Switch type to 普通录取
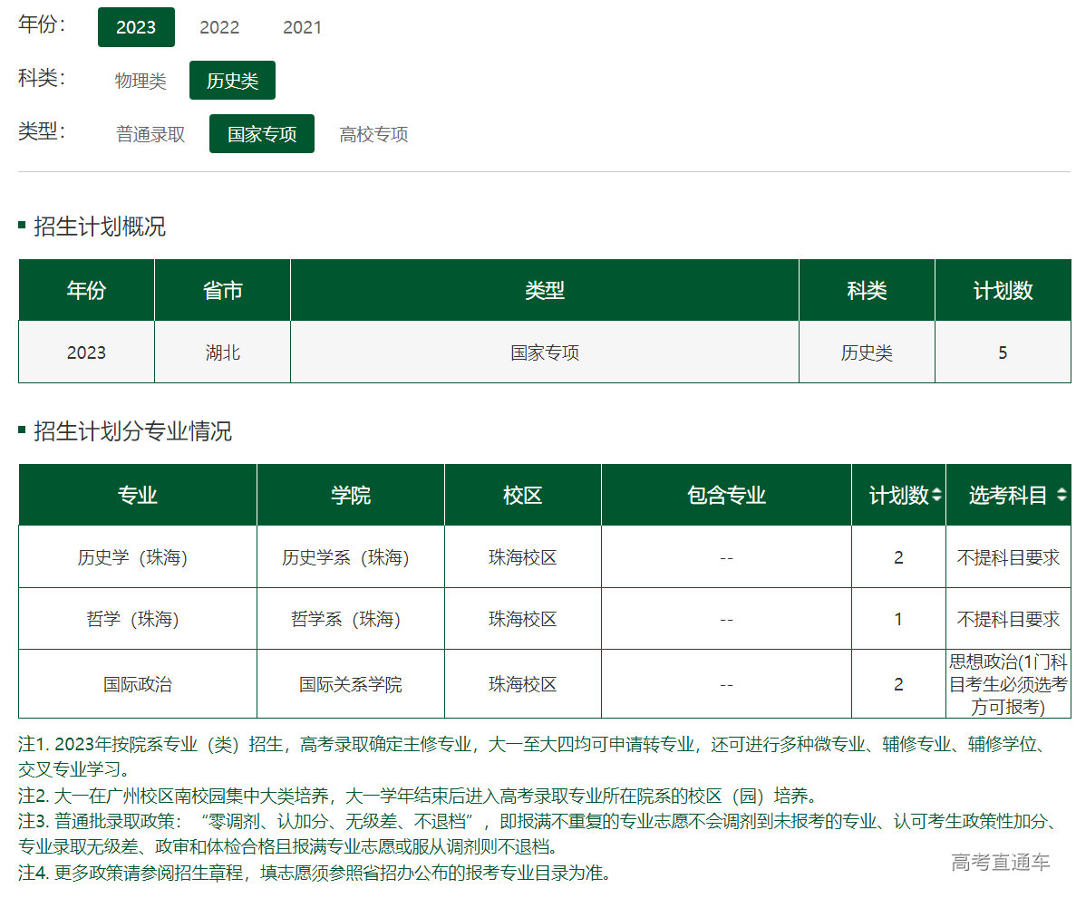 tap(150, 134)
